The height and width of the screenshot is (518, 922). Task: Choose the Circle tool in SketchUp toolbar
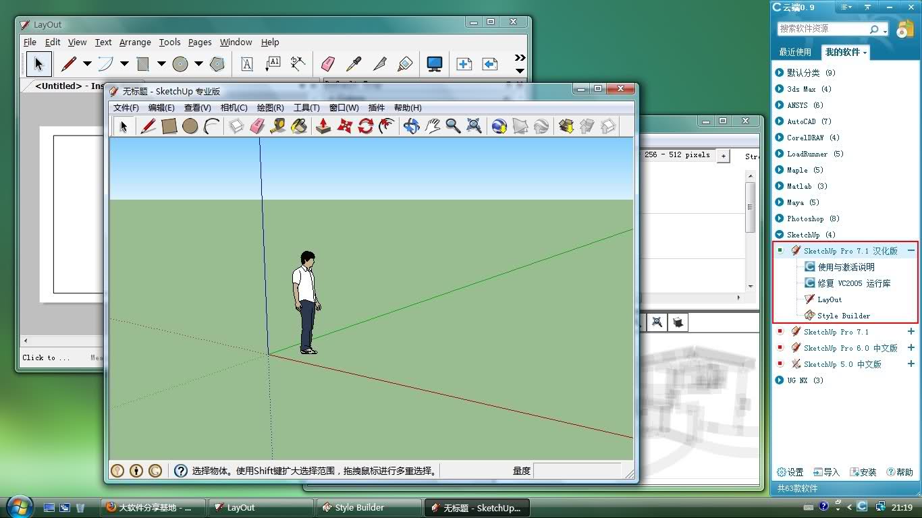190,126
